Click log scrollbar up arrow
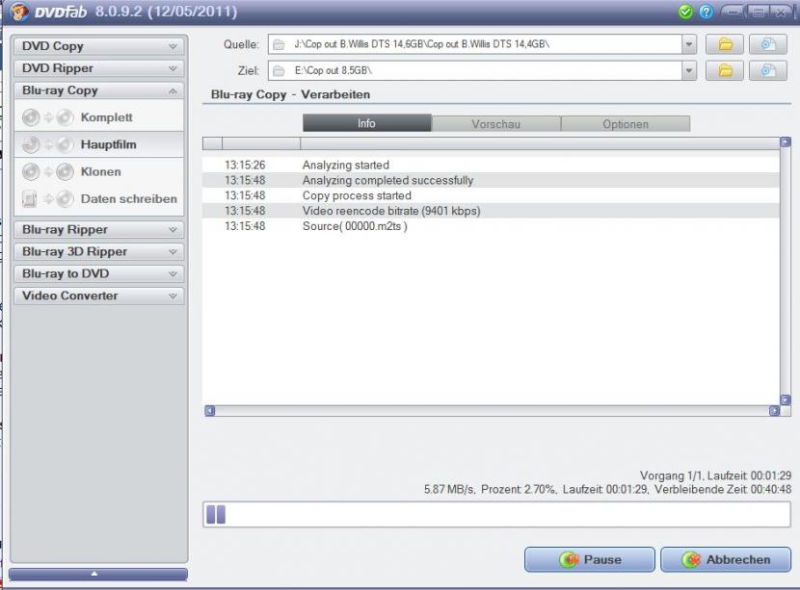The image size is (800, 590). (786, 142)
